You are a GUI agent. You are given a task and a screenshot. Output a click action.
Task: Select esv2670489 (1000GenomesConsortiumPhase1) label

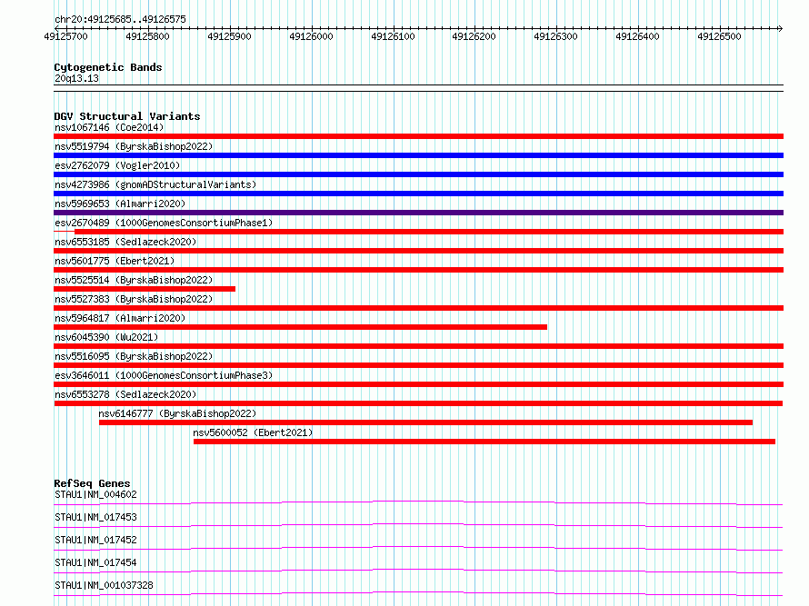tap(164, 223)
